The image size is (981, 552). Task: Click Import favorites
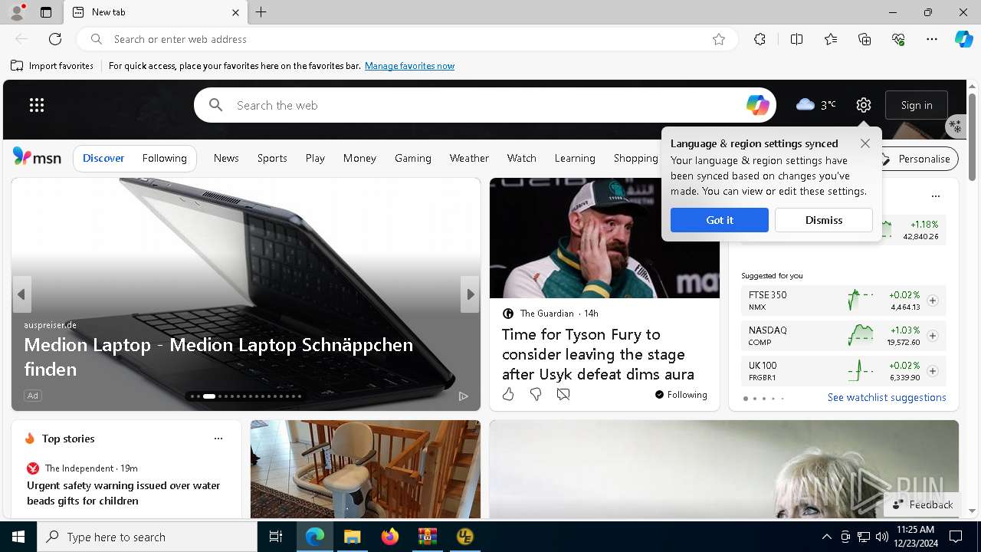point(52,66)
